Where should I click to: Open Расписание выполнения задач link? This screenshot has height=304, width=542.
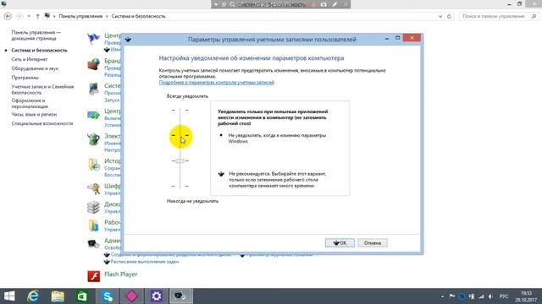(145, 262)
